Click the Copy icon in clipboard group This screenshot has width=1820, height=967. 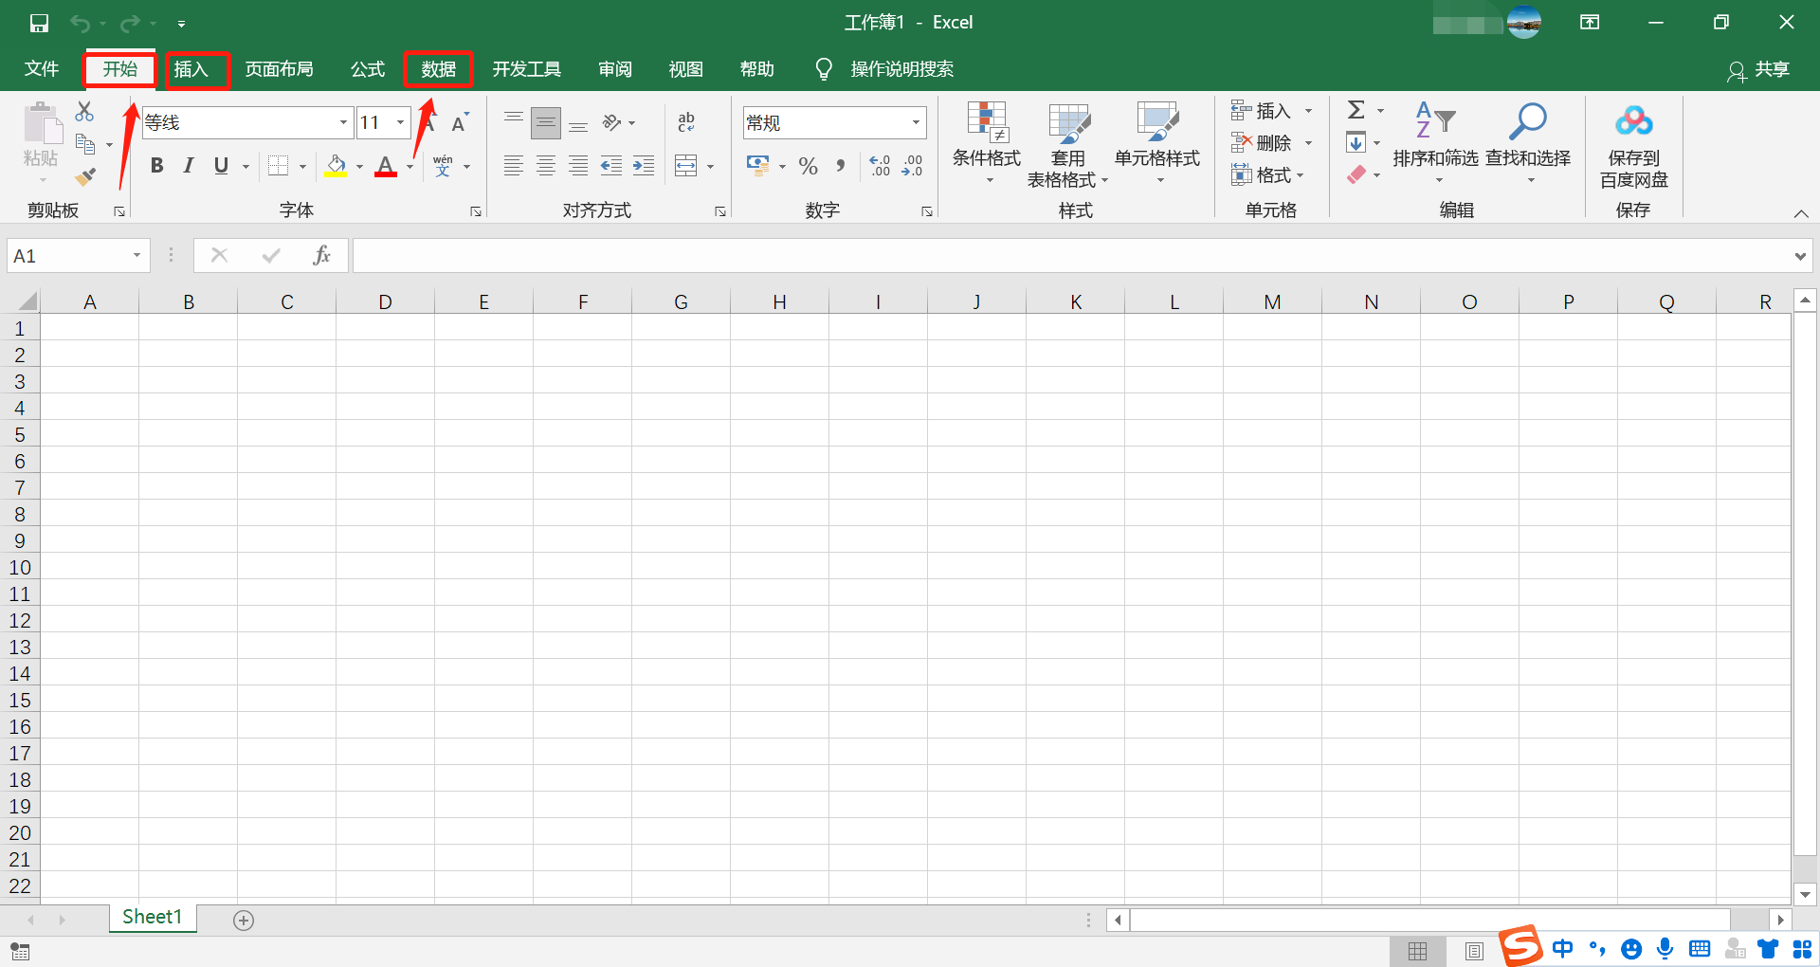coord(85,144)
